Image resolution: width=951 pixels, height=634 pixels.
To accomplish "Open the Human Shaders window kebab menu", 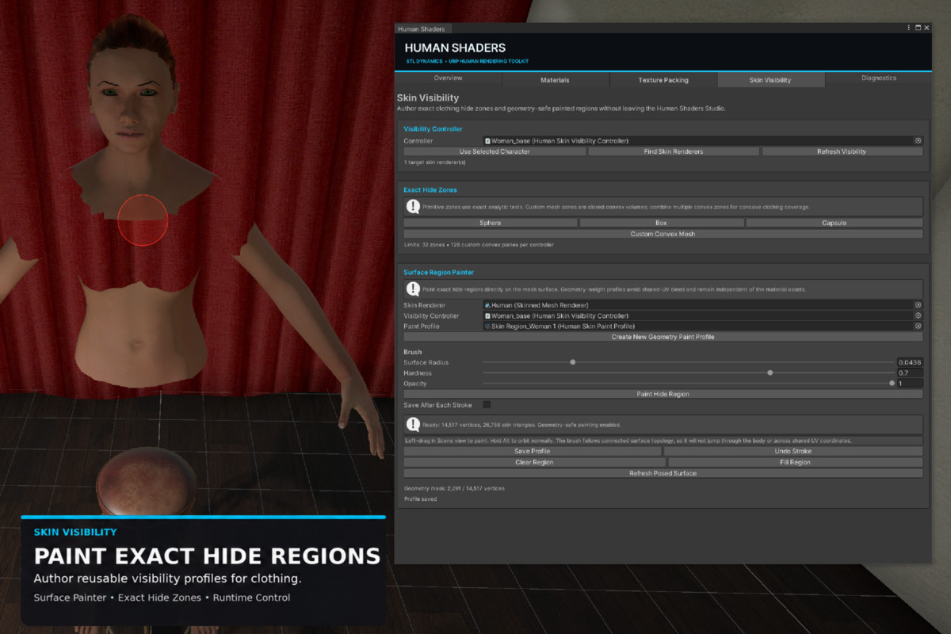I will point(909,28).
